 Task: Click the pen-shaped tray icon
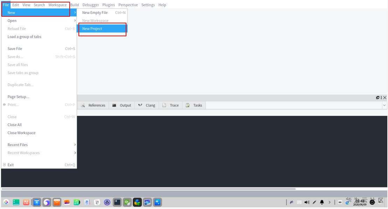click(x=314, y=202)
